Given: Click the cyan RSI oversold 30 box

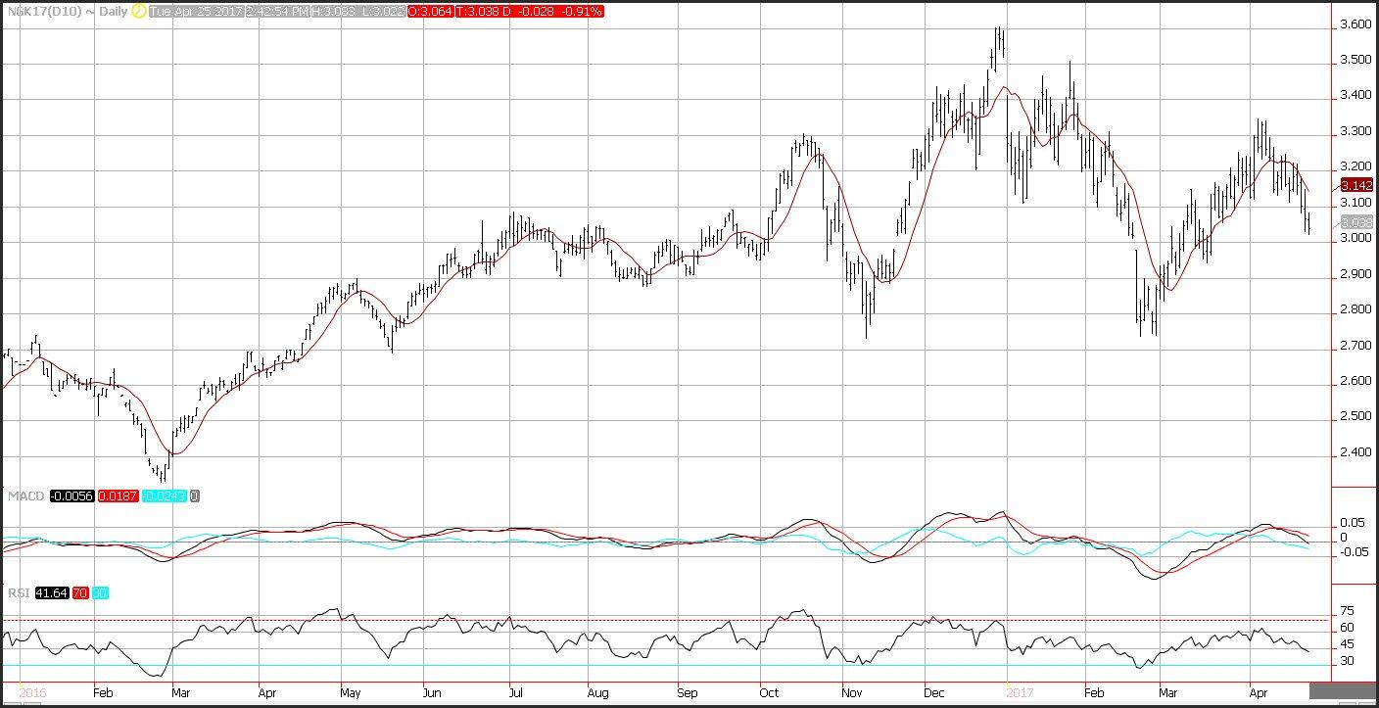Looking at the screenshot, I should [x=100, y=592].
